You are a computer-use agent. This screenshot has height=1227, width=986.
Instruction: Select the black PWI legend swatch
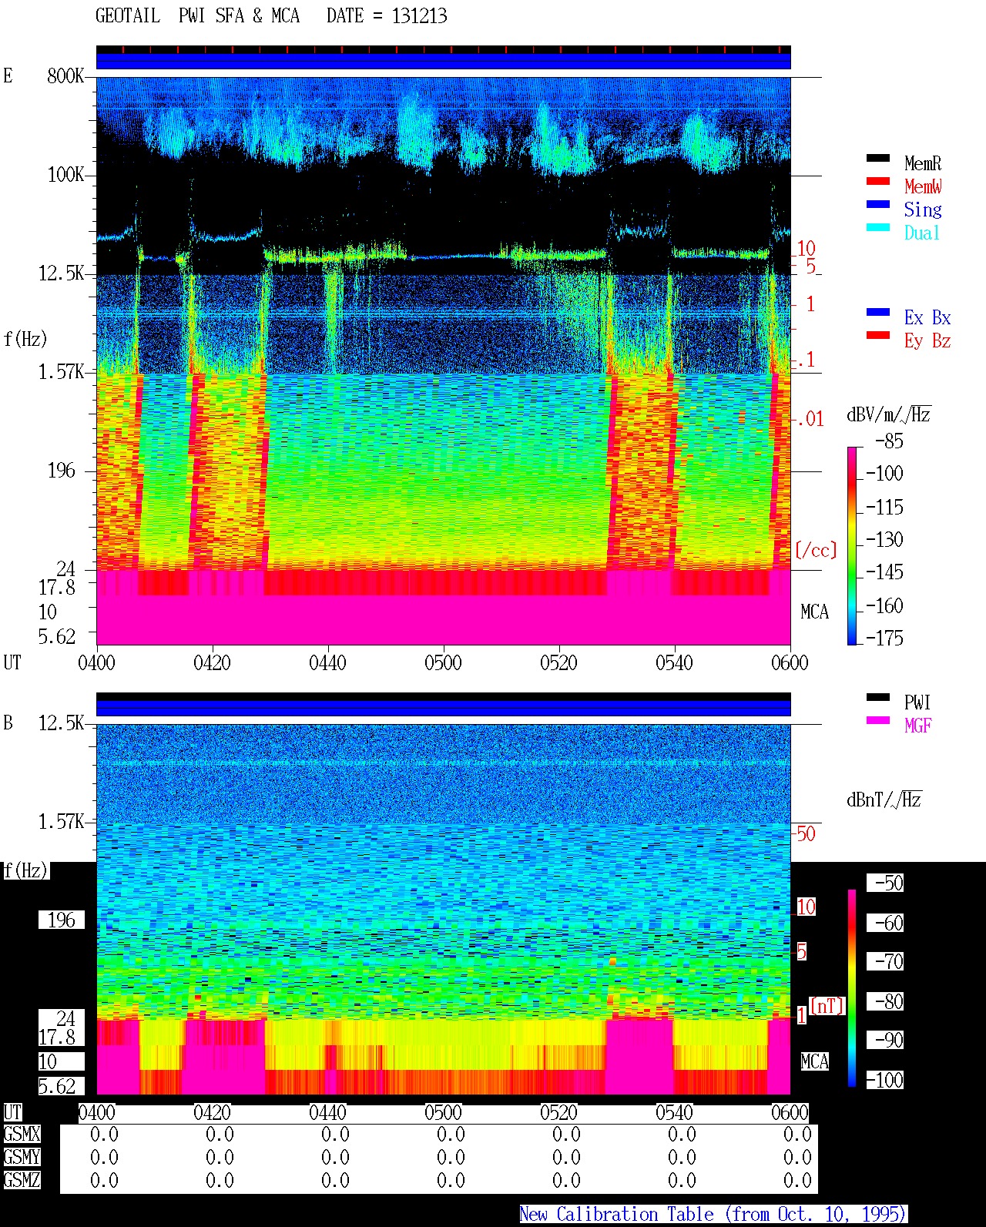coord(878,697)
